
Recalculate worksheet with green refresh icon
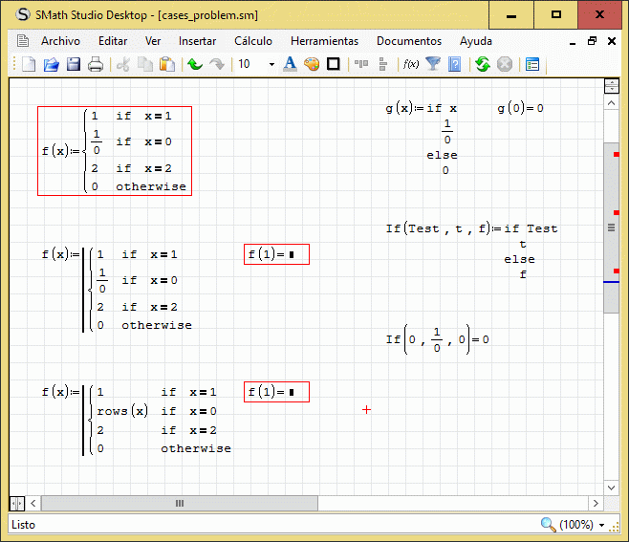click(x=482, y=64)
